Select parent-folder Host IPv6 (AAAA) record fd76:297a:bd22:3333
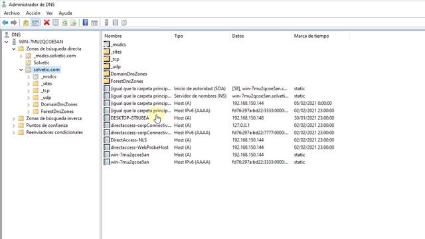The width and height of the screenshot is (425, 239). [219, 110]
